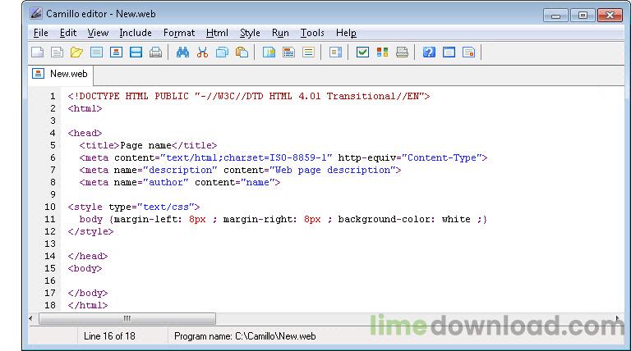Click the Program name path in status bar
631x351 pixels.
(245, 336)
